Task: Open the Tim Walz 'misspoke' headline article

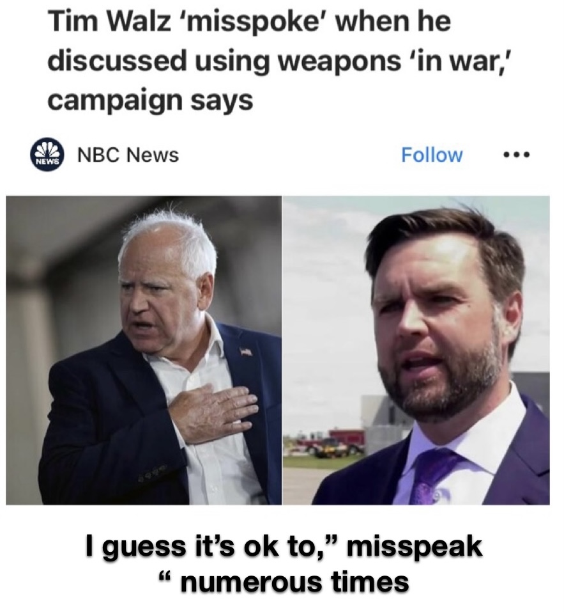Action: (x=249, y=61)
